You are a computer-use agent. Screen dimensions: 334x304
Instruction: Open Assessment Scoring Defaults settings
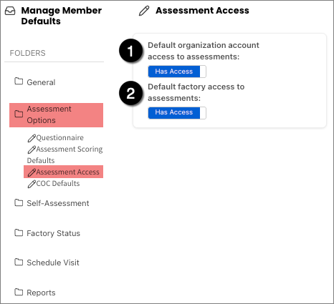pyautogui.click(x=65, y=155)
